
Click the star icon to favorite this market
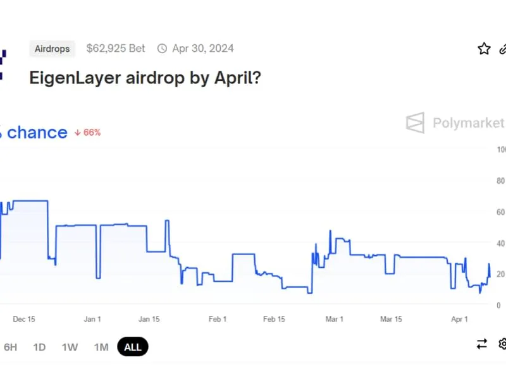(483, 48)
